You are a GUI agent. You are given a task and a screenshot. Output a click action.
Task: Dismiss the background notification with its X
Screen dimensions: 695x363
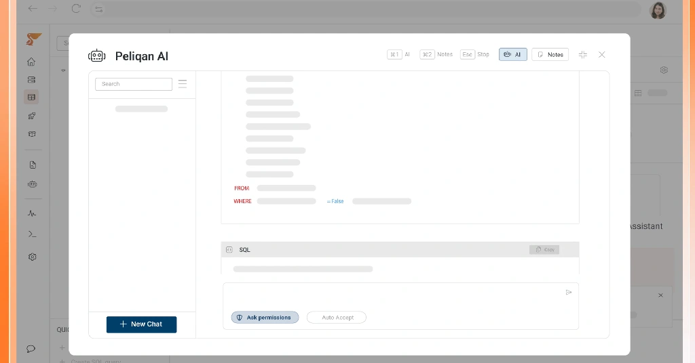660,295
